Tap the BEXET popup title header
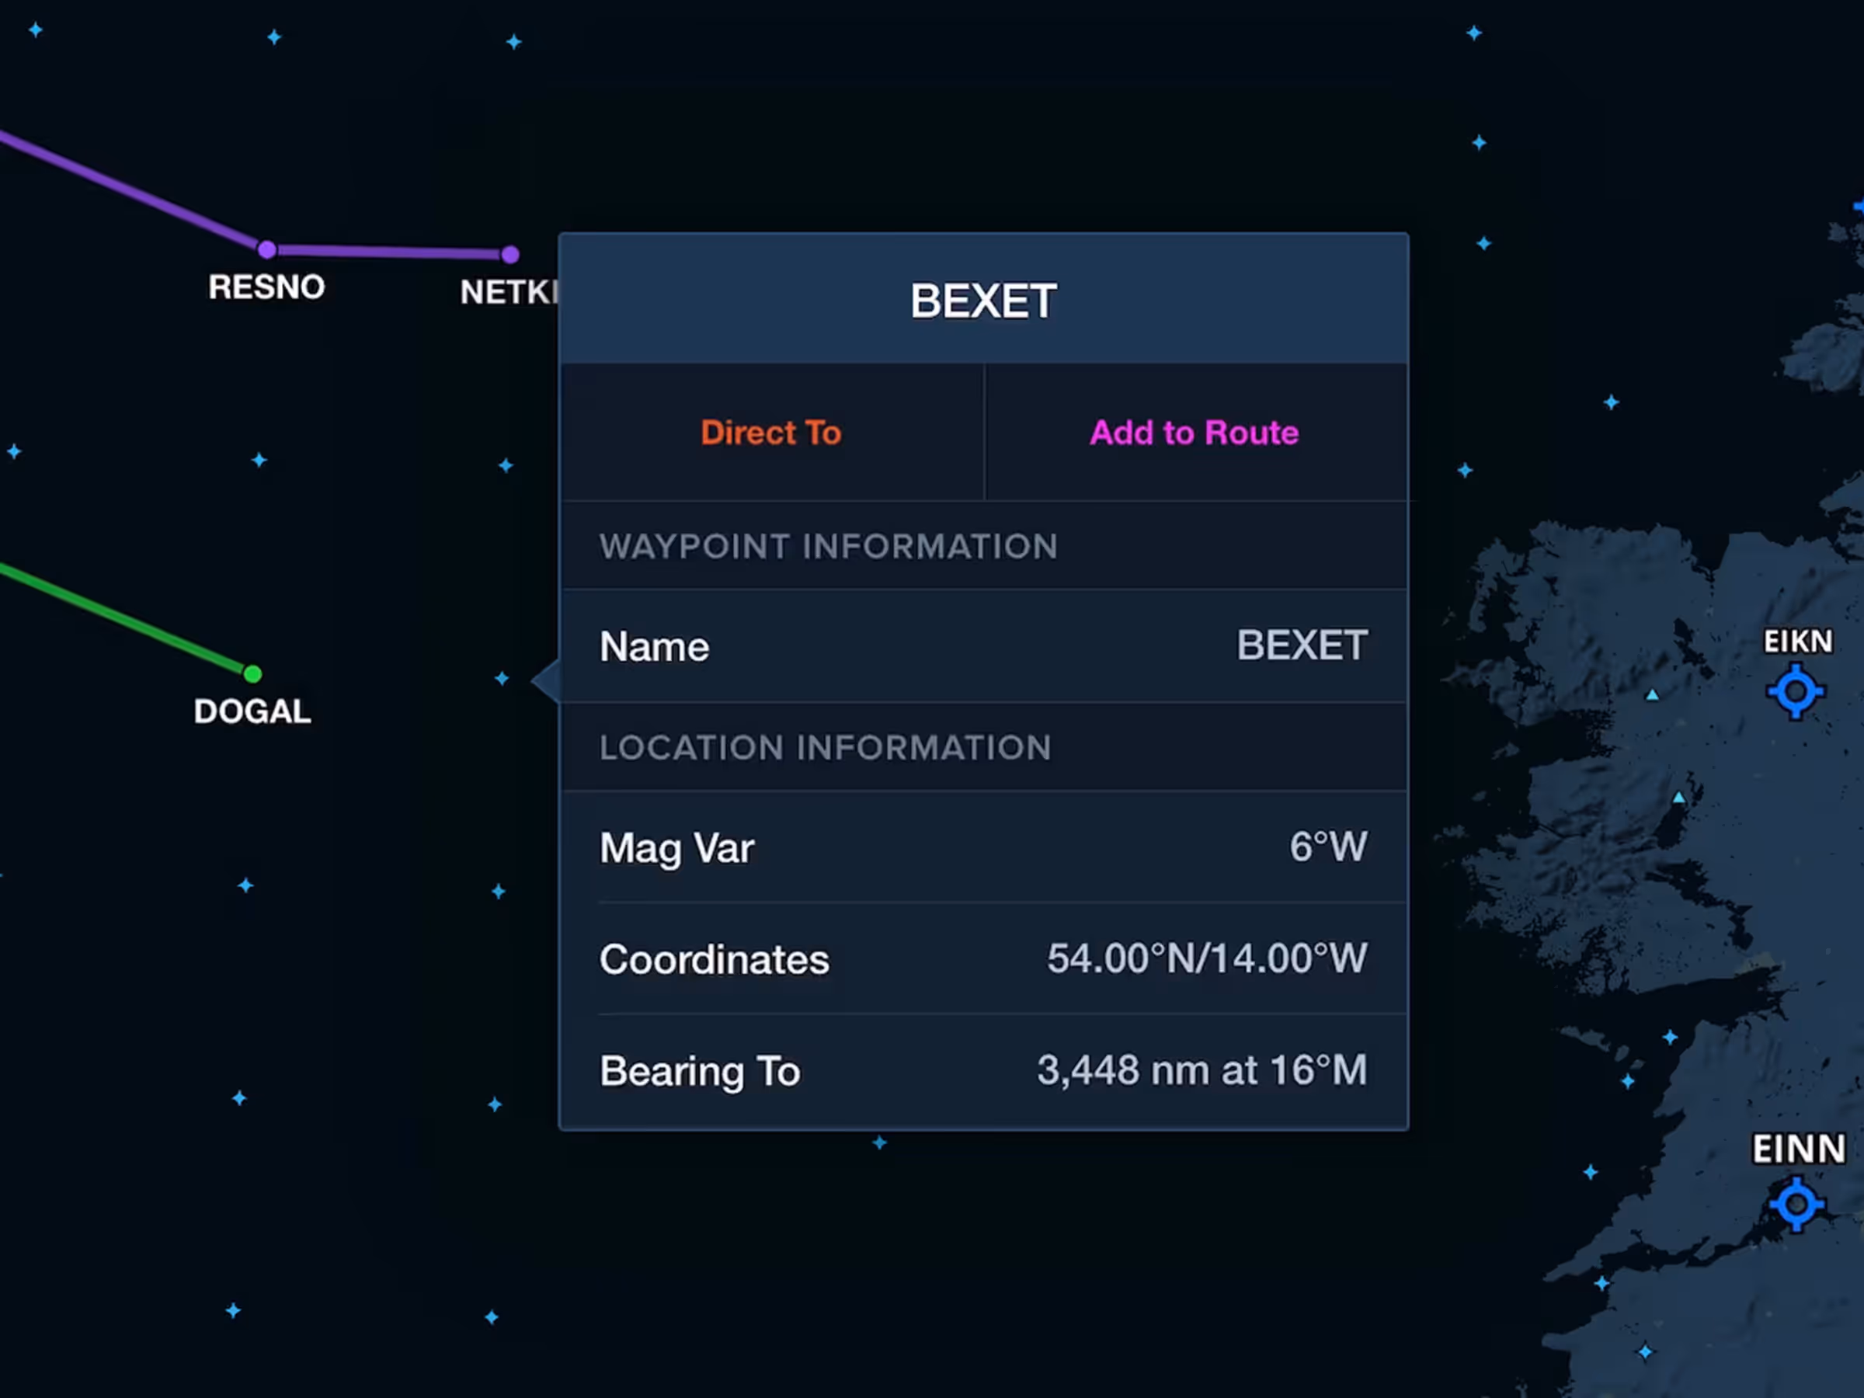 (983, 301)
